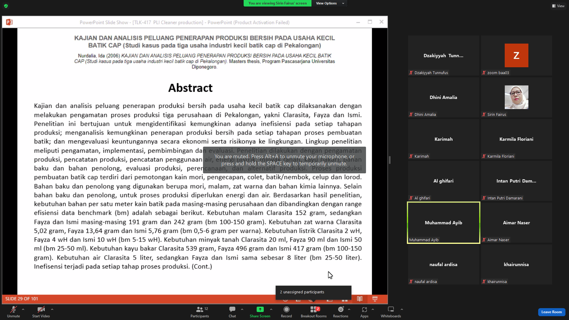
Task: Click the green encryption shield icon
Action: pos(6,6)
